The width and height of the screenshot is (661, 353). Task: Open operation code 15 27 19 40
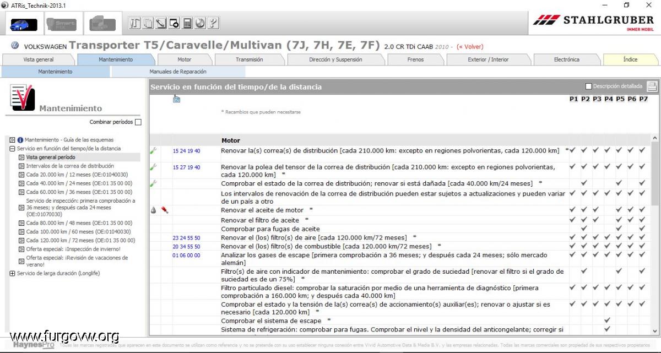click(x=186, y=167)
